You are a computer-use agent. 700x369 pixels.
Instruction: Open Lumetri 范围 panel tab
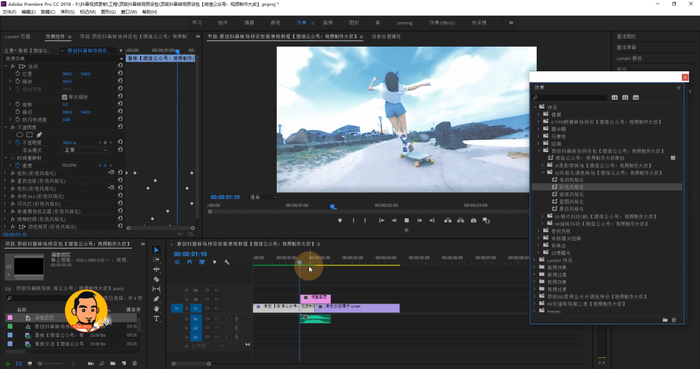pyautogui.click(x=17, y=36)
